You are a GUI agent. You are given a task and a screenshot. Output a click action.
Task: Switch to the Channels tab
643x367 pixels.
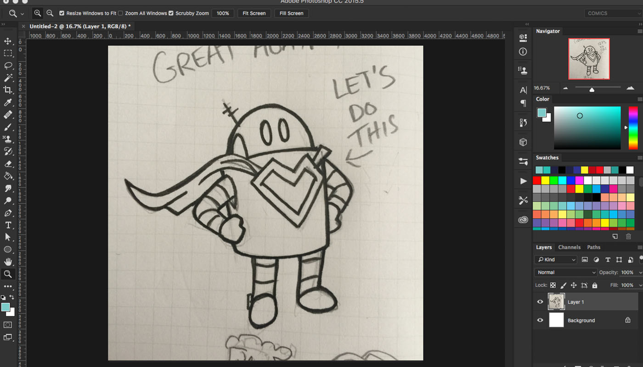point(569,247)
